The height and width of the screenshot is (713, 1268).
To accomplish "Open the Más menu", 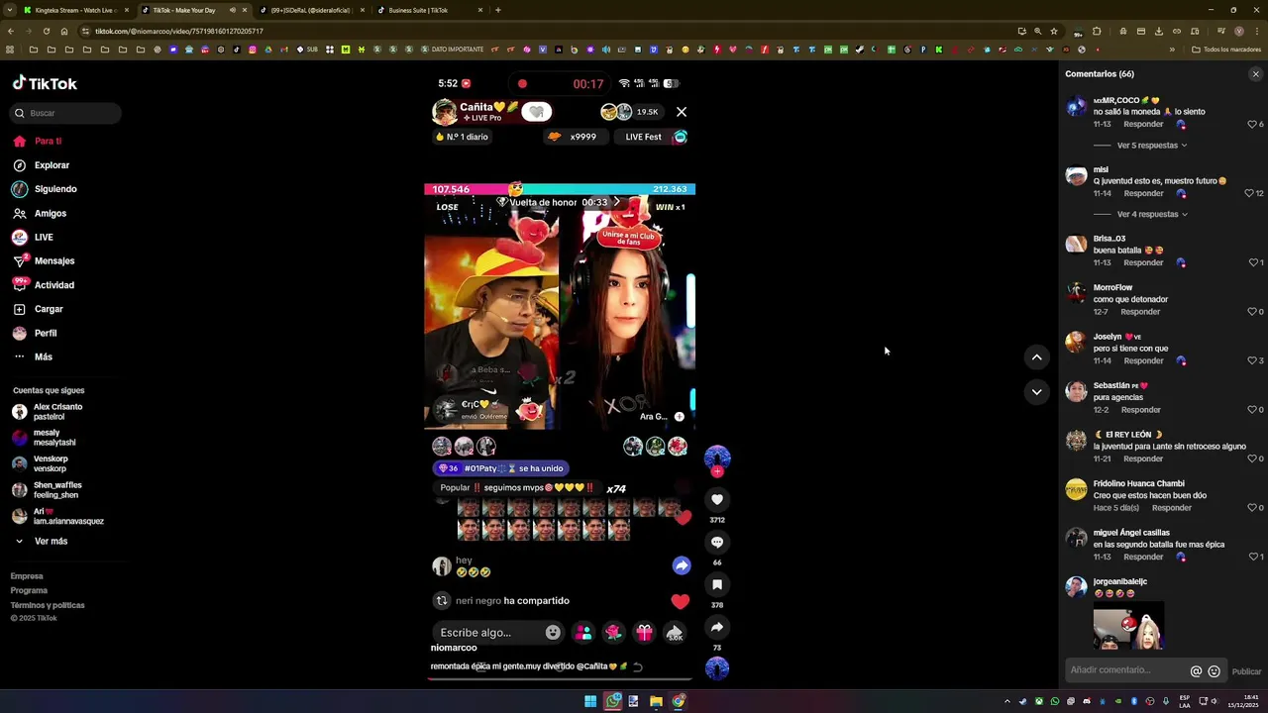I will tap(33, 356).
